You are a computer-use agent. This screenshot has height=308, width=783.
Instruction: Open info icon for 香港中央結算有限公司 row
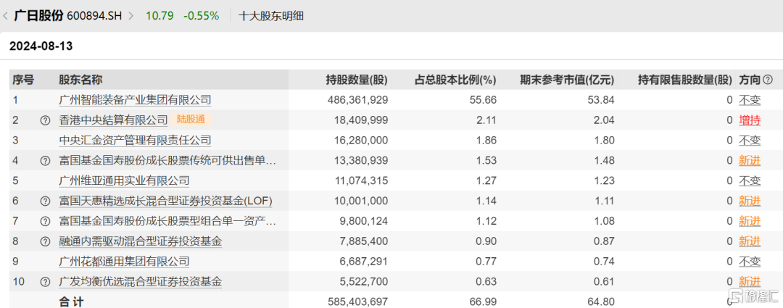point(45,120)
